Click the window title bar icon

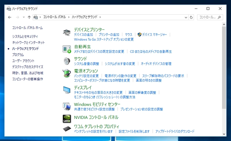9,8
